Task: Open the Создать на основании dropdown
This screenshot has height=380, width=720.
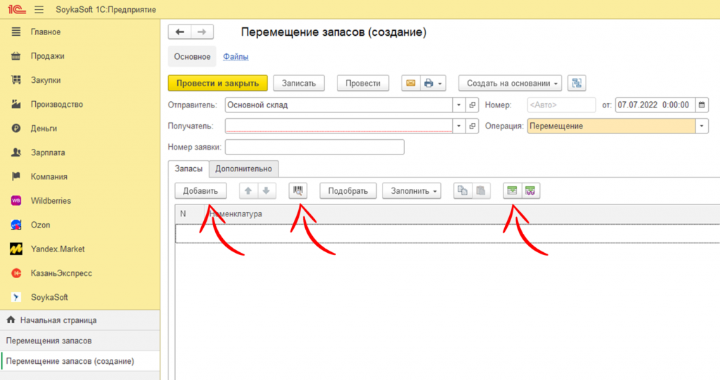Action: click(510, 83)
